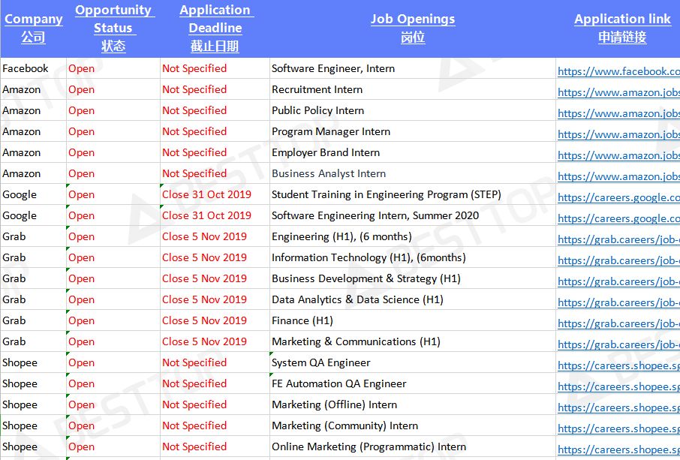This screenshot has height=460, width=680.
Task: Open Shopee Marketing (Offline) Intern link
Action: (618, 407)
